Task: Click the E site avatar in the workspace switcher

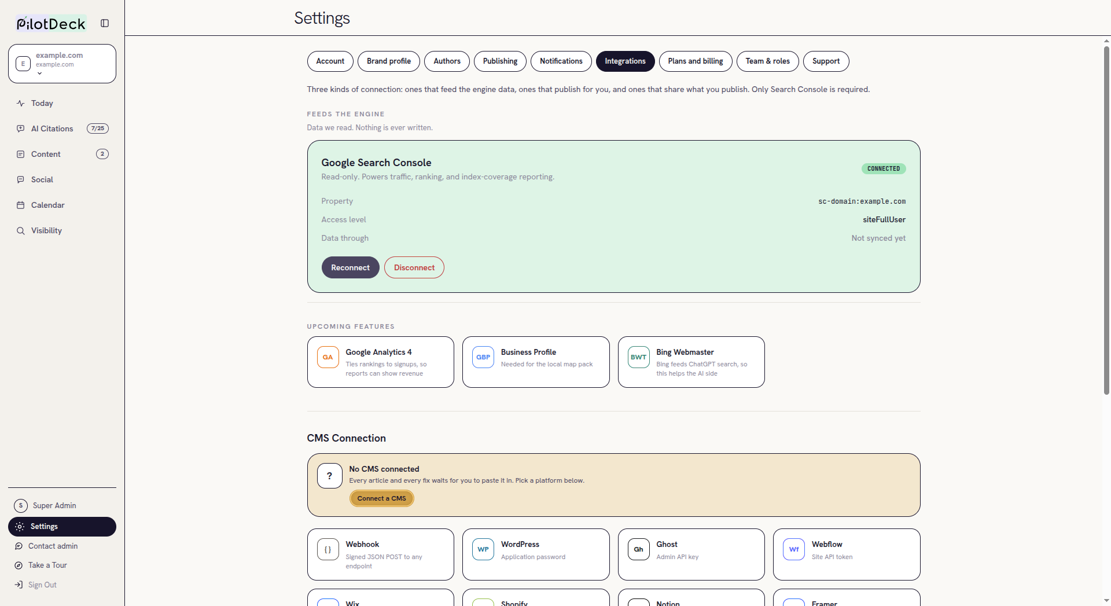Action: click(x=23, y=64)
